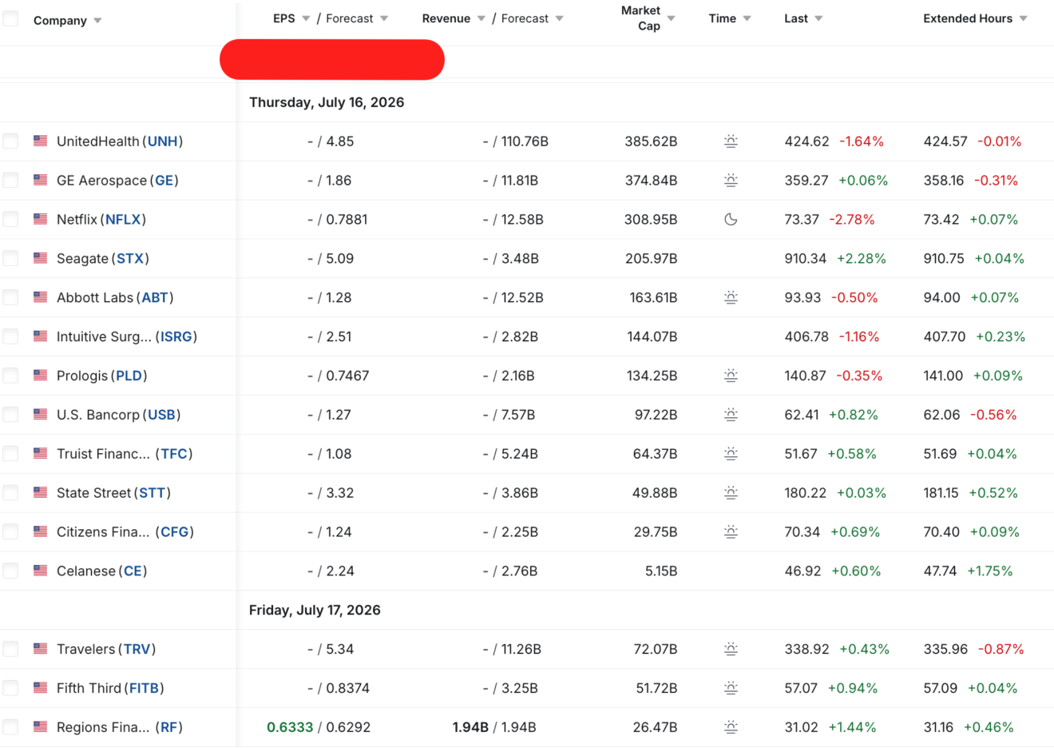Select the Regions Financial row checkbox
1054x748 pixels.
10,727
